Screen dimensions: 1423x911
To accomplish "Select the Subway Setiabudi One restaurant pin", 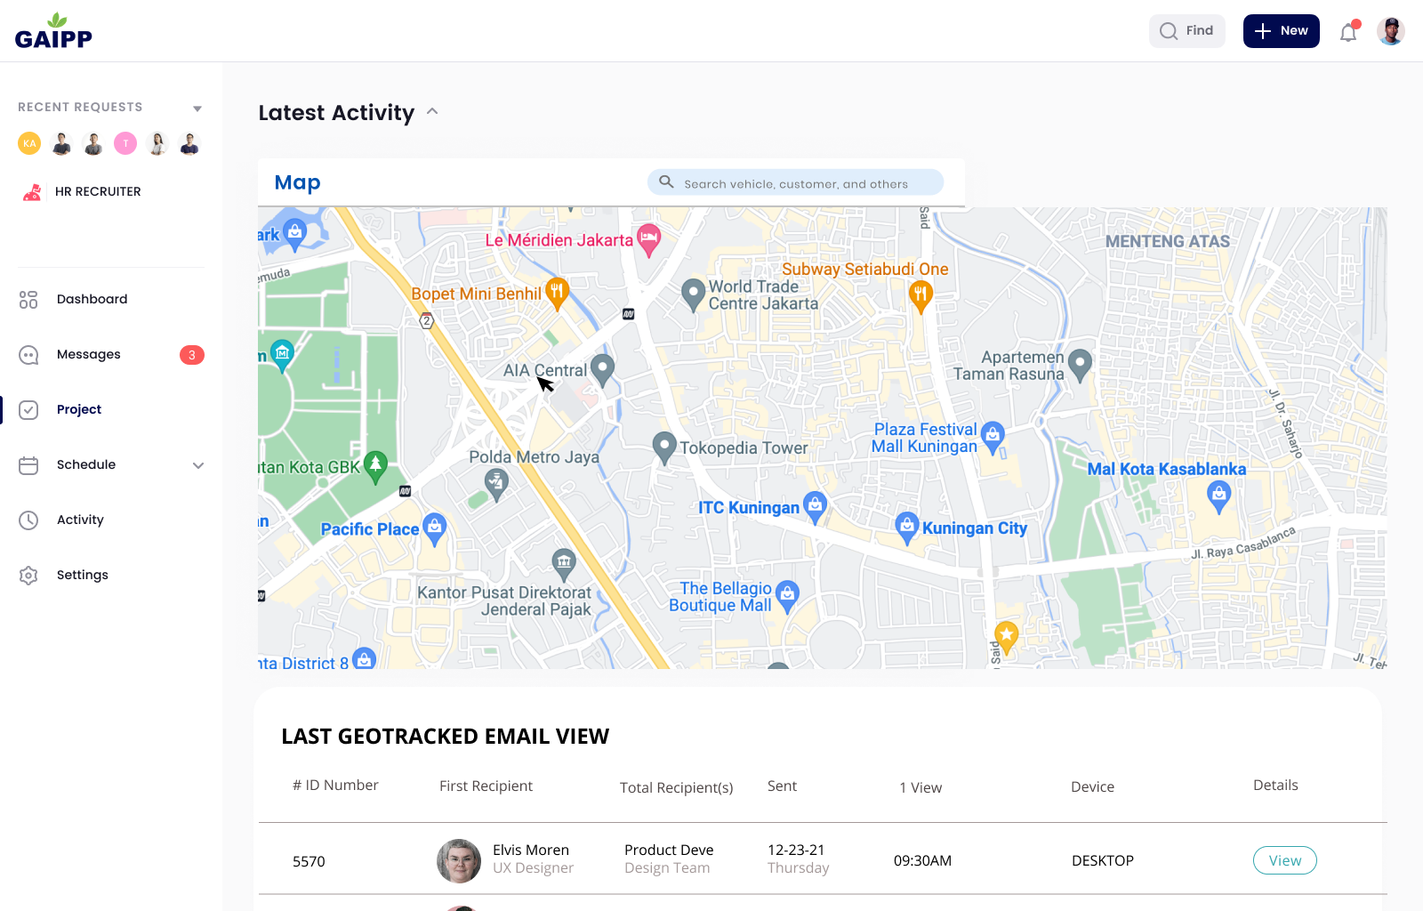I will (921, 296).
